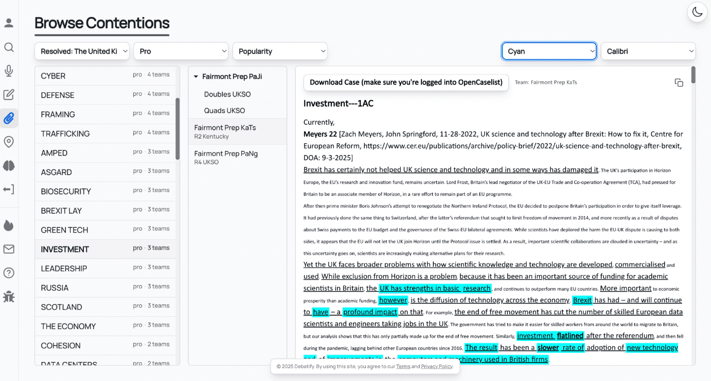Viewport: 711px width, 381px height.
Task: Open the edit note icon in sidebar
Action: [x=9, y=94]
